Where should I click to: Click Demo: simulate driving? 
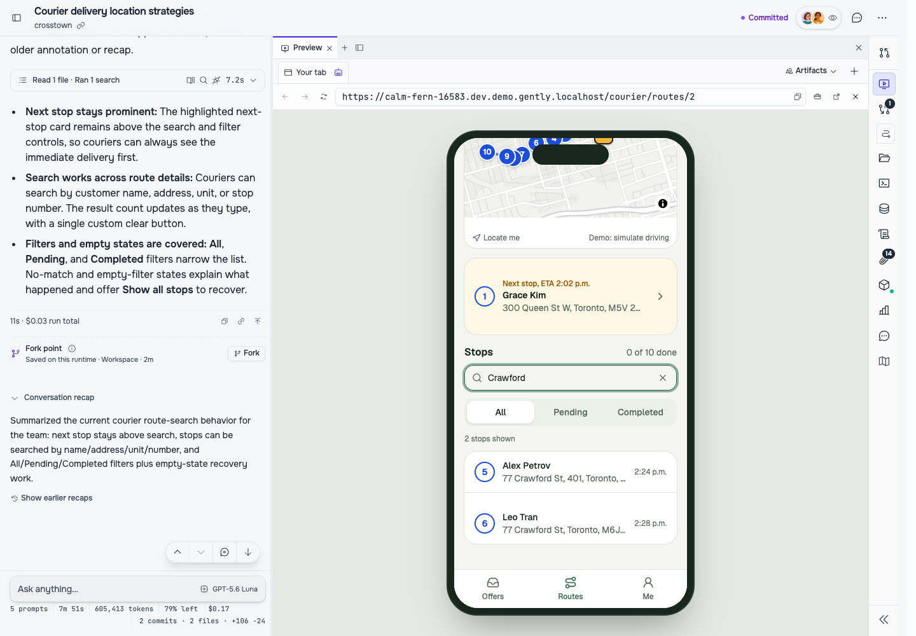tap(628, 238)
